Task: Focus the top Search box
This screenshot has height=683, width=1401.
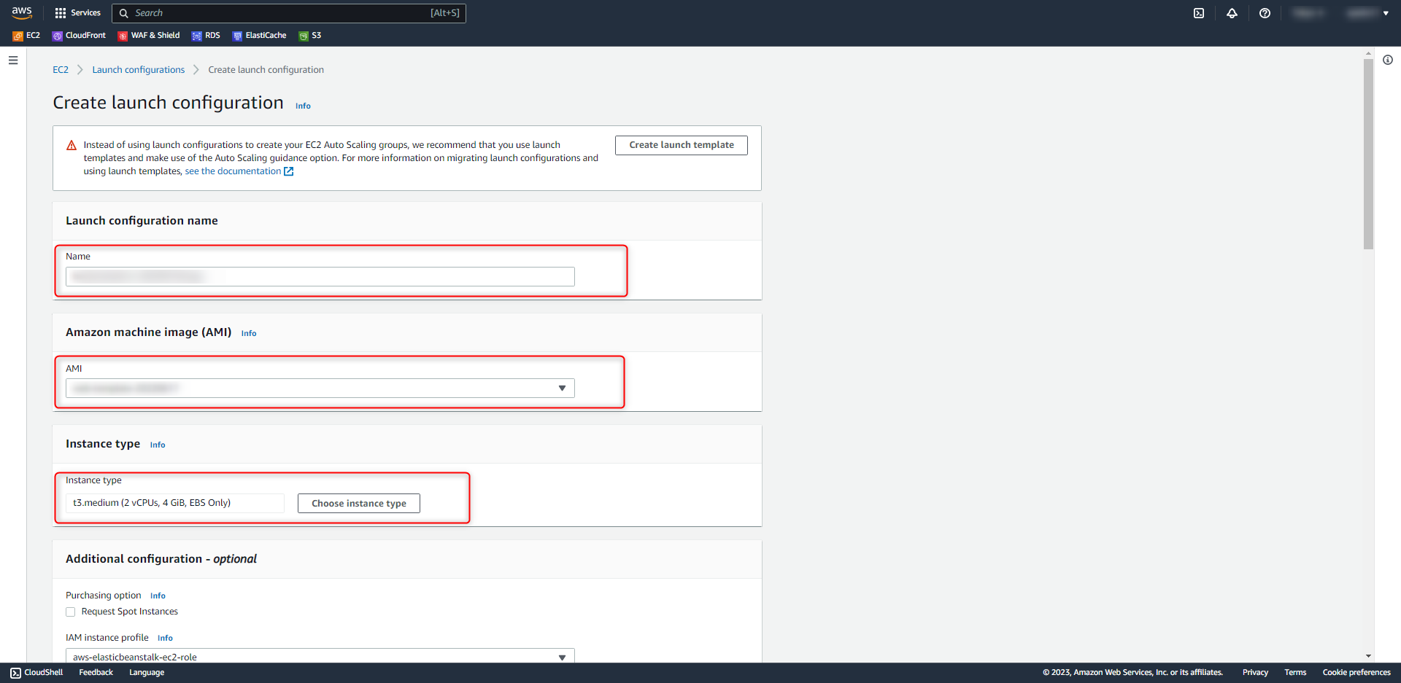Action: 289,13
